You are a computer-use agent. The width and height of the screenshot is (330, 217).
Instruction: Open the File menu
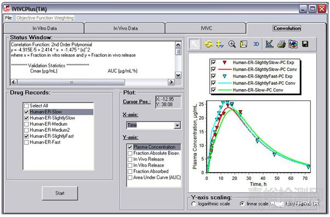[8, 18]
